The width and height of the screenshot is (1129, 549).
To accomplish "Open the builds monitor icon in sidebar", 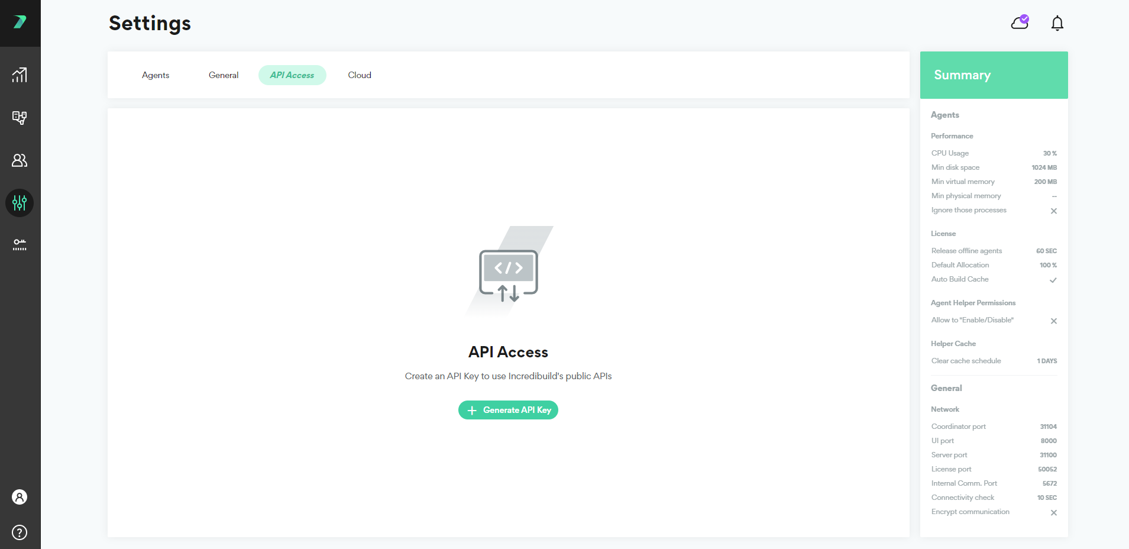I will 20,118.
